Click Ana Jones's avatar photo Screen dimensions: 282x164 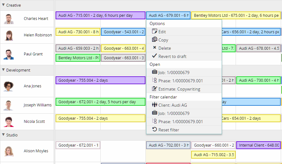tap(9, 86)
